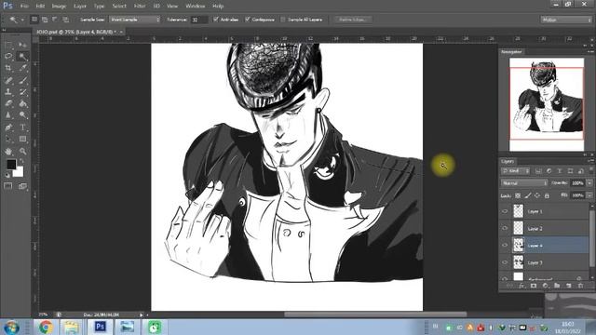Select the Clone Stamp tool
This screenshot has width=596, height=335.
click(x=8, y=92)
